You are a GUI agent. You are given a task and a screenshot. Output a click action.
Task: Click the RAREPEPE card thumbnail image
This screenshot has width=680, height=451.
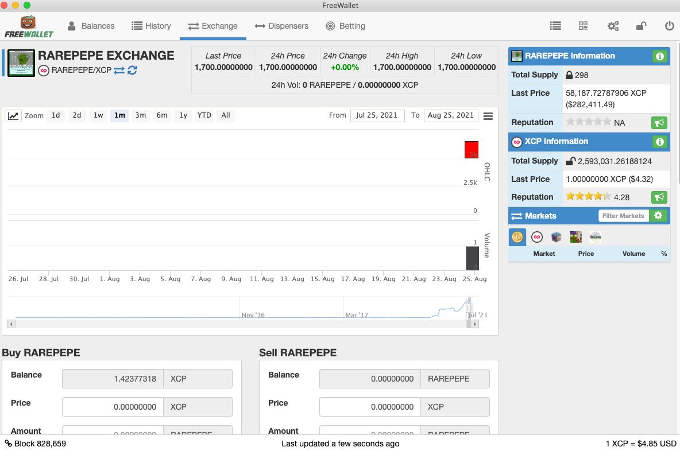click(x=21, y=63)
